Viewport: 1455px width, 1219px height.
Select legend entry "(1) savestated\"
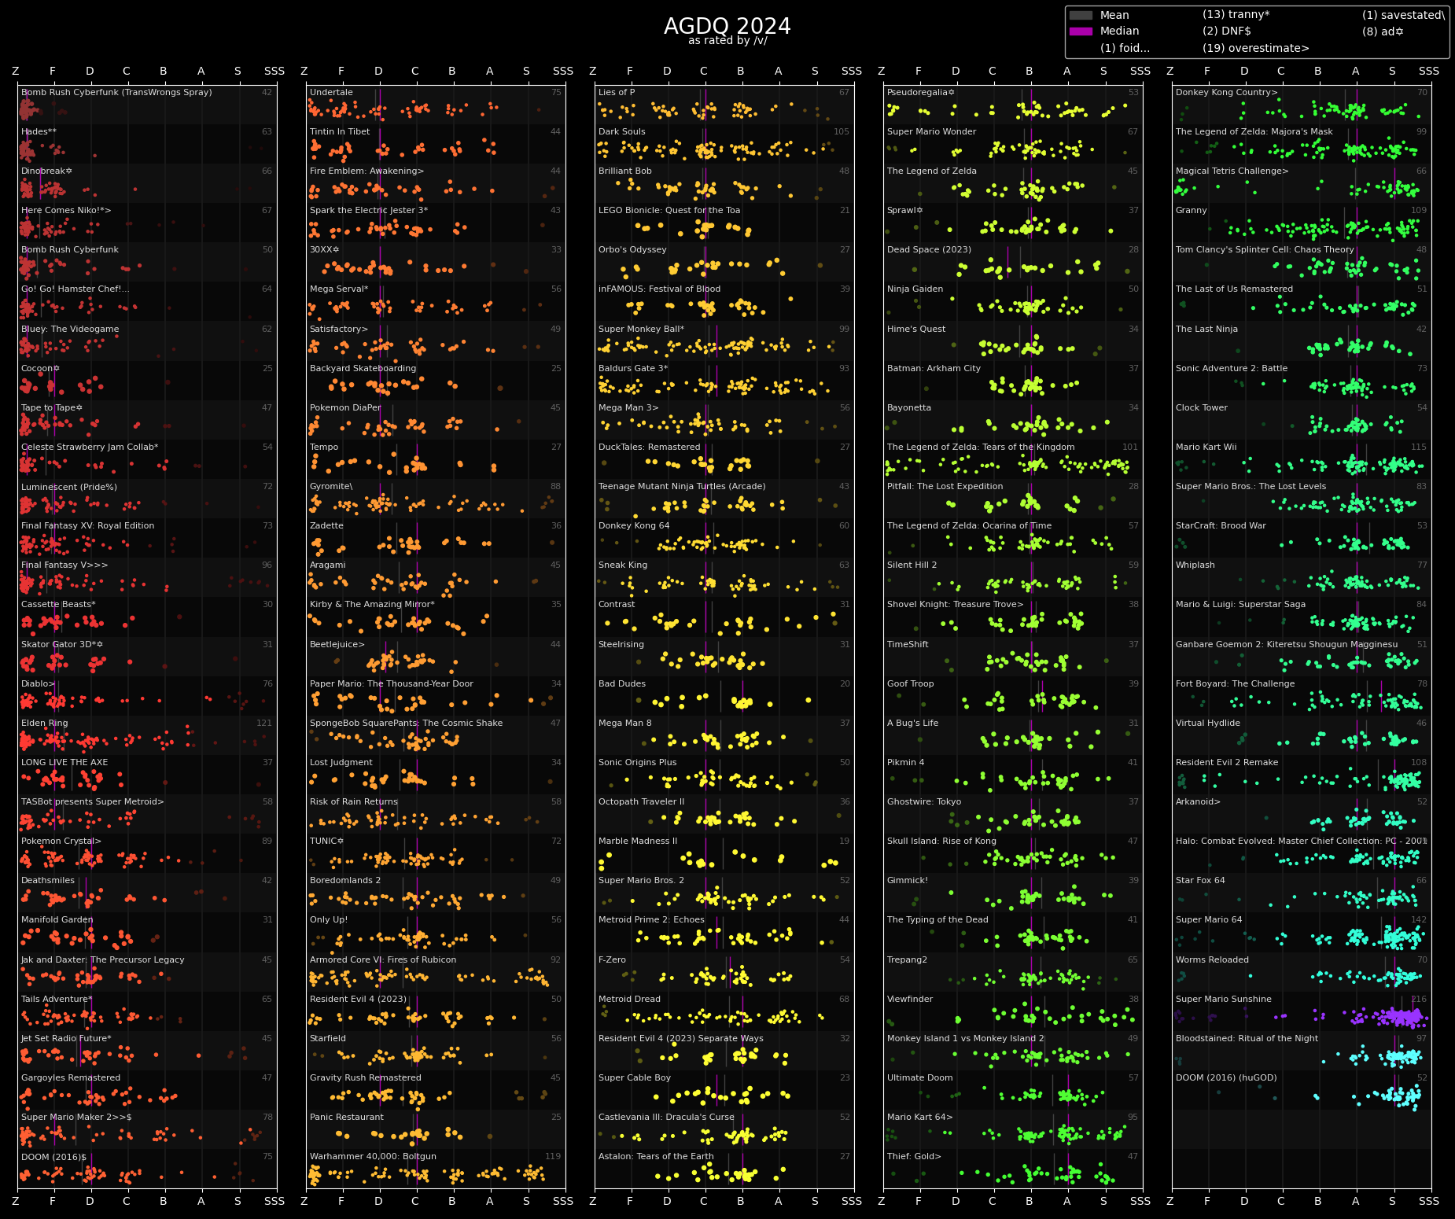tap(1403, 15)
